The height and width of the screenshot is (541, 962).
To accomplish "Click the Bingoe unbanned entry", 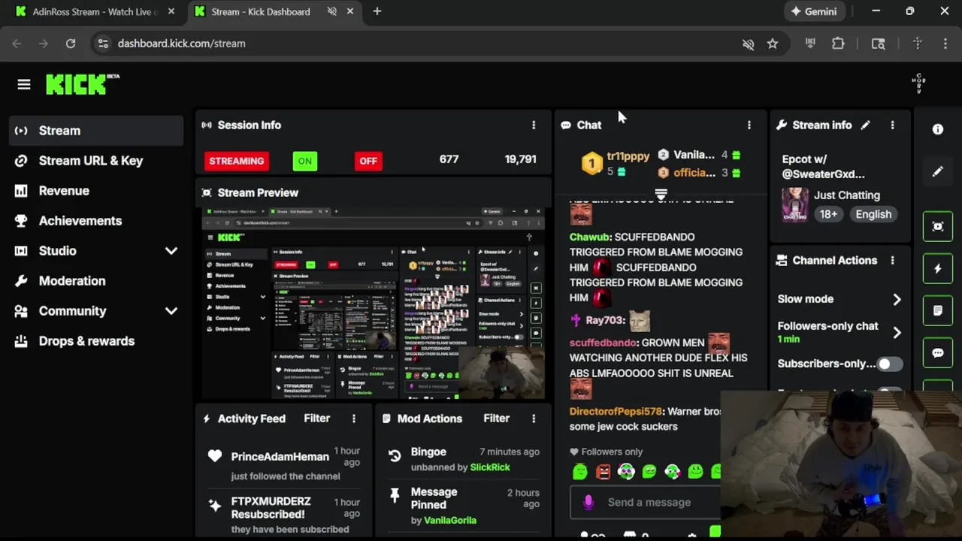I will 464,459.
